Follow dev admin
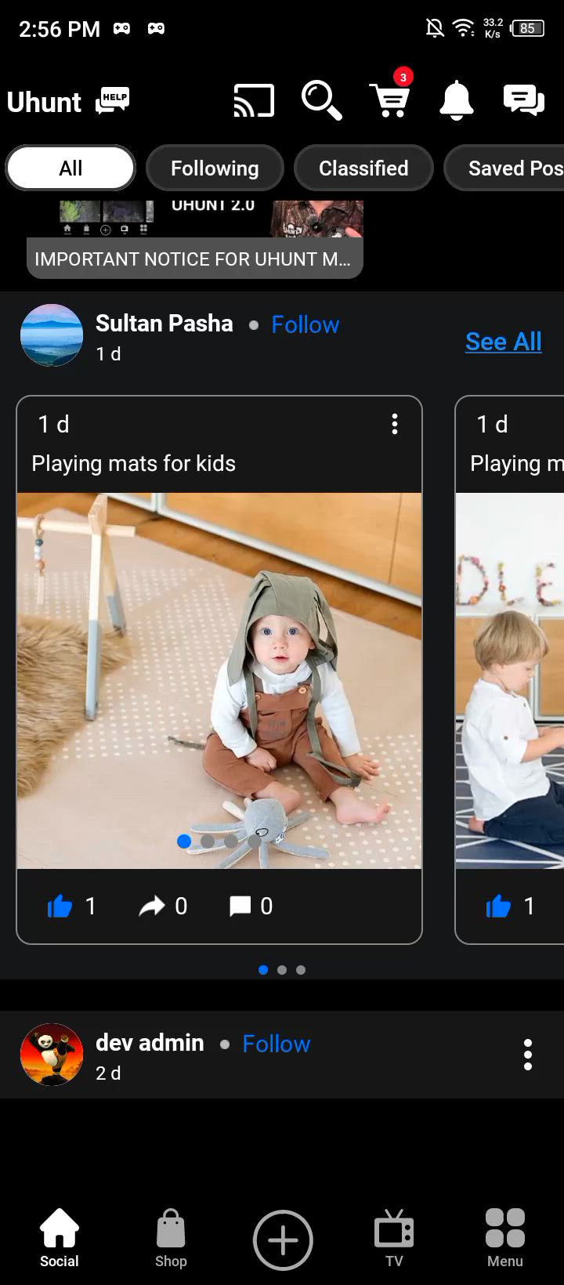Screen dimensions: 564x1285 (277, 1044)
